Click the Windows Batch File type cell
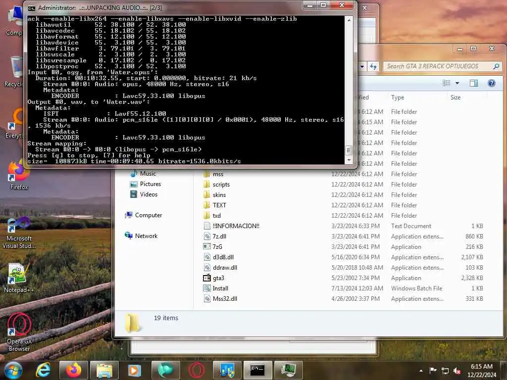Image resolution: width=507 pixels, height=380 pixels. coord(416,288)
